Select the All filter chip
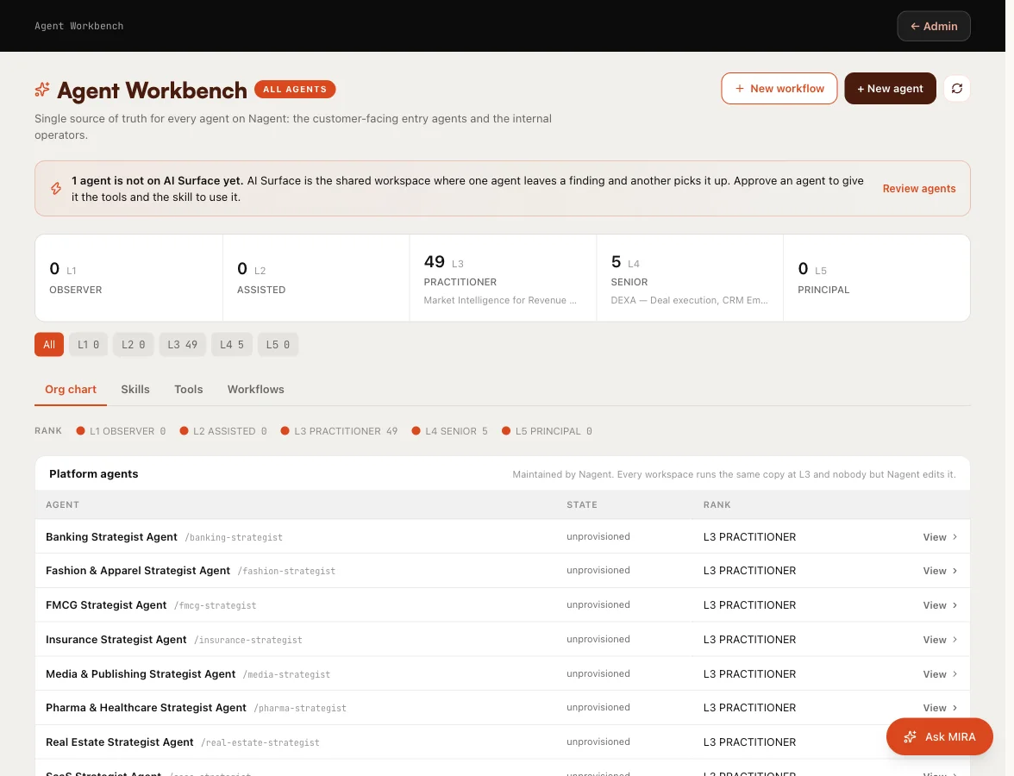1014x776 pixels. pyautogui.click(x=49, y=345)
